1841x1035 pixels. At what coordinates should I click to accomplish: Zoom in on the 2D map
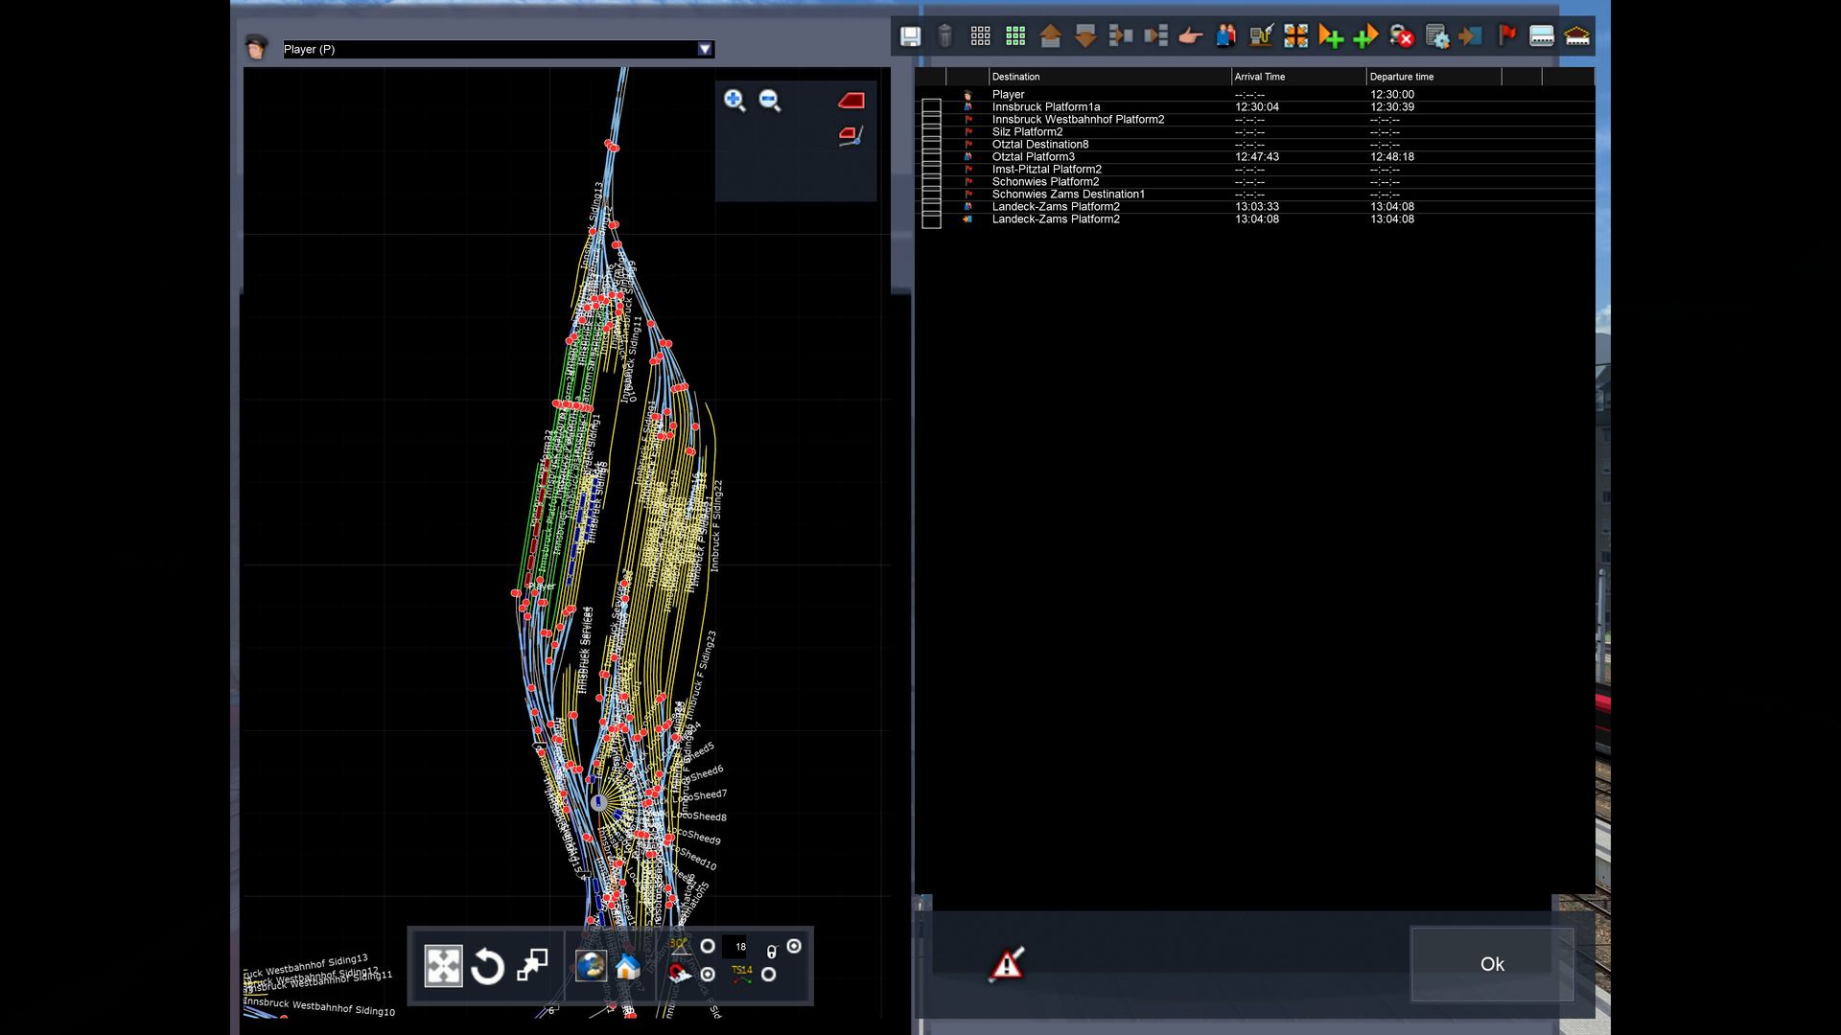coord(734,101)
